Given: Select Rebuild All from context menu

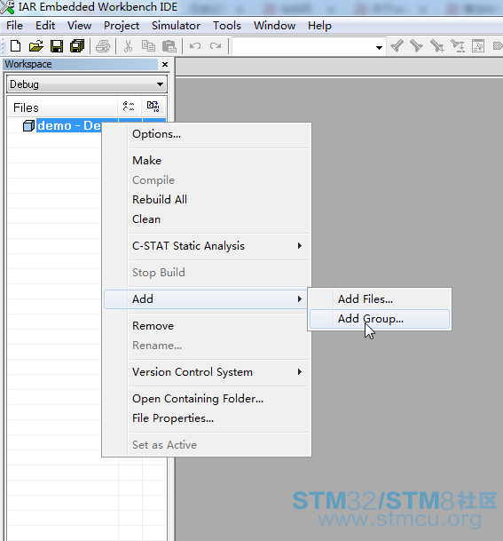Looking at the screenshot, I should pos(207,199).
